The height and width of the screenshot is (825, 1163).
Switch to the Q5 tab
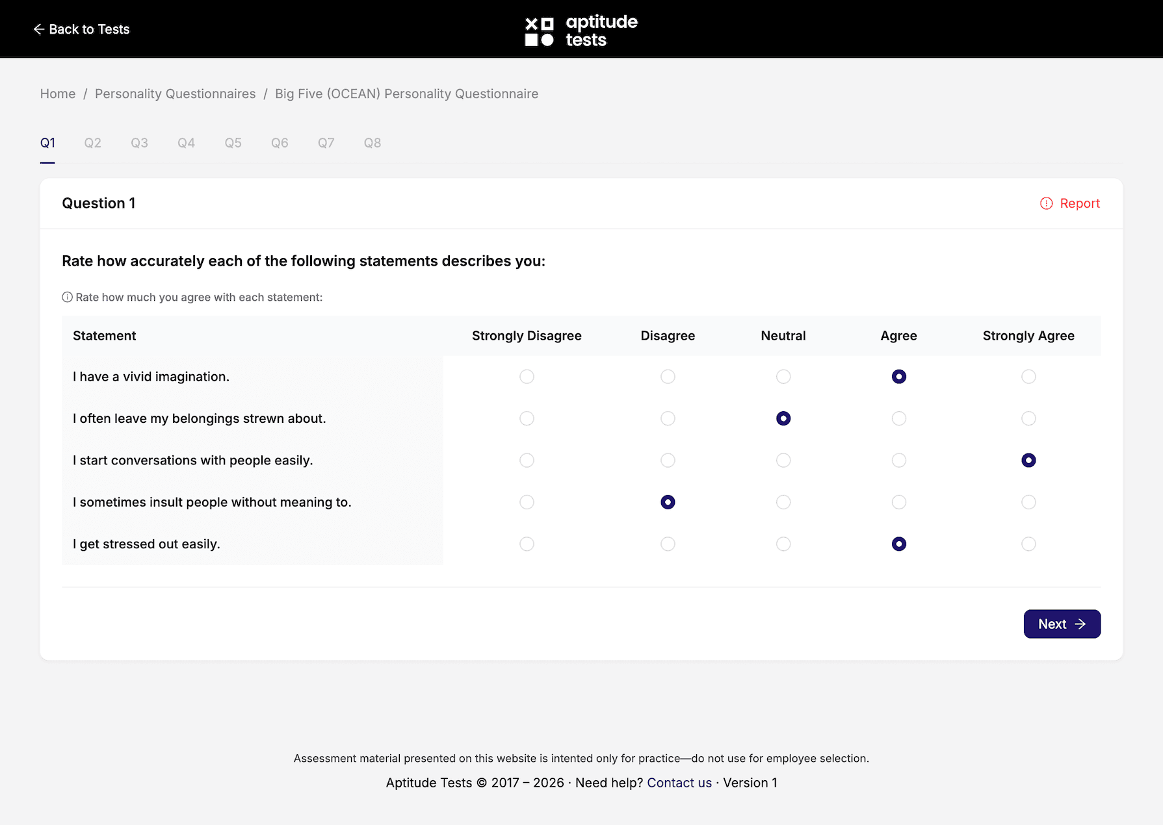pos(233,143)
